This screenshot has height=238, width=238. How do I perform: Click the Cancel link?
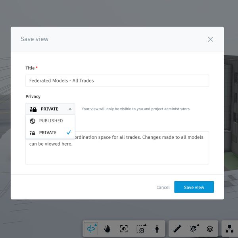click(x=163, y=187)
